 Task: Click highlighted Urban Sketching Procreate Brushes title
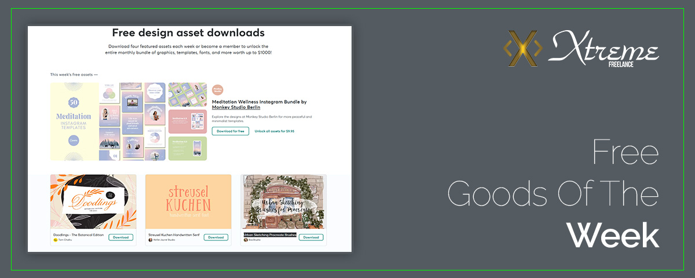(270, 235)
